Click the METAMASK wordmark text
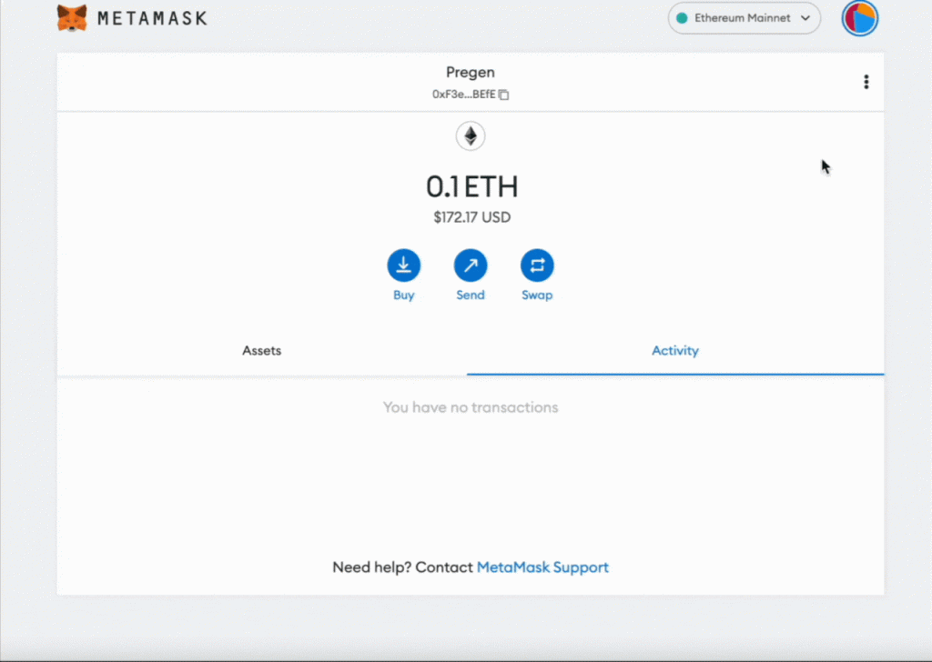The height and width of the screenshot is (662, 932). coord(152,18)
